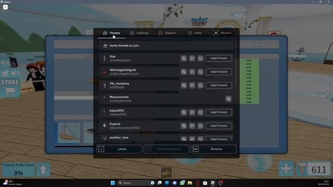Report player Star with flag icon
Viewport: 333px width, 187px height.
(192, 58)
